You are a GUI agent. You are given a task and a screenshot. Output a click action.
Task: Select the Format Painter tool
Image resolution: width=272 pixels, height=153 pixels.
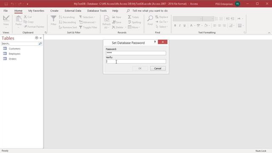(x=34, y=27)
